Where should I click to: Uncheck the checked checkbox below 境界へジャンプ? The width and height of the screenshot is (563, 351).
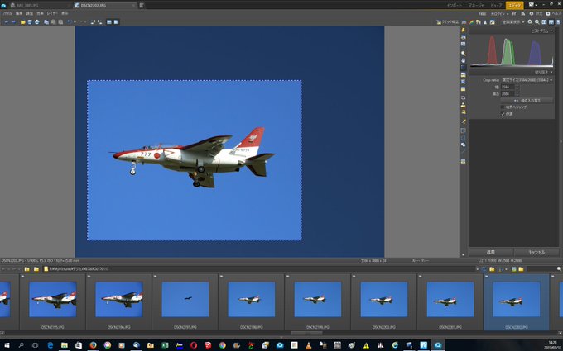coord(503,114)
